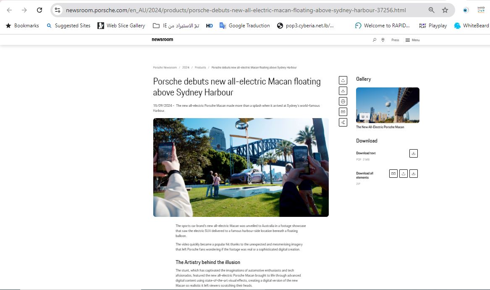Viewport: 490px width, 290px height.
Task: Open site information icon in address bar
Action: point(58,10)
